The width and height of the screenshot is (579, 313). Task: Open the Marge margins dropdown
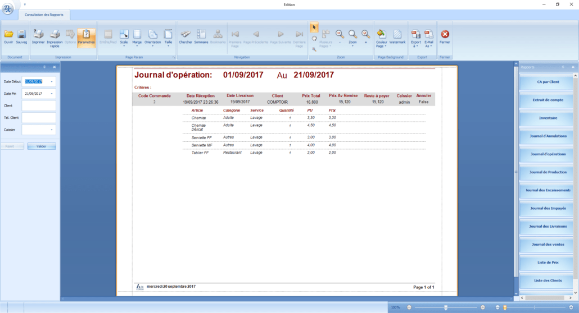point(137,38)
